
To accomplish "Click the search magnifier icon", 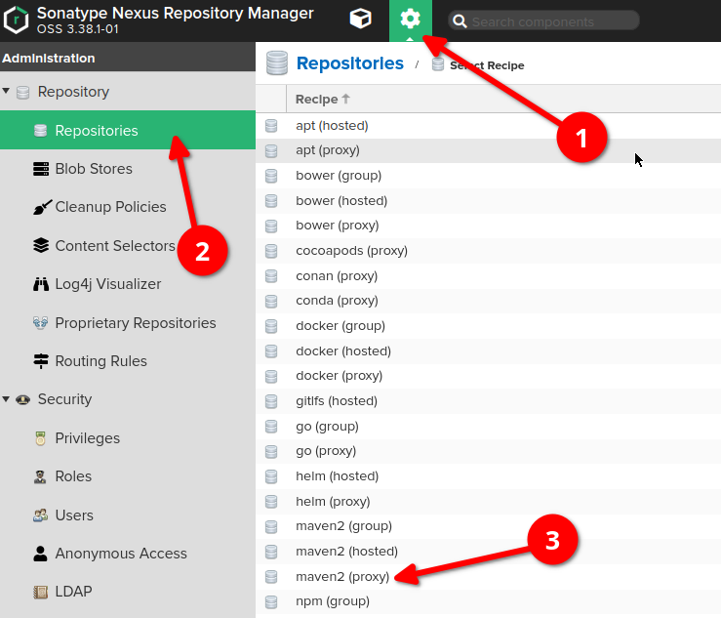I will [x=460, y=21].
